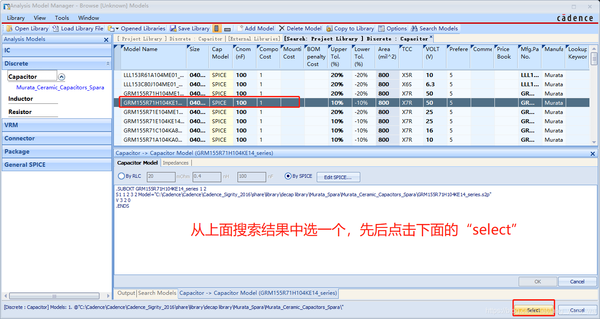Sort by the TCC column header
The image size is (600, 319).
coord(411,56)
